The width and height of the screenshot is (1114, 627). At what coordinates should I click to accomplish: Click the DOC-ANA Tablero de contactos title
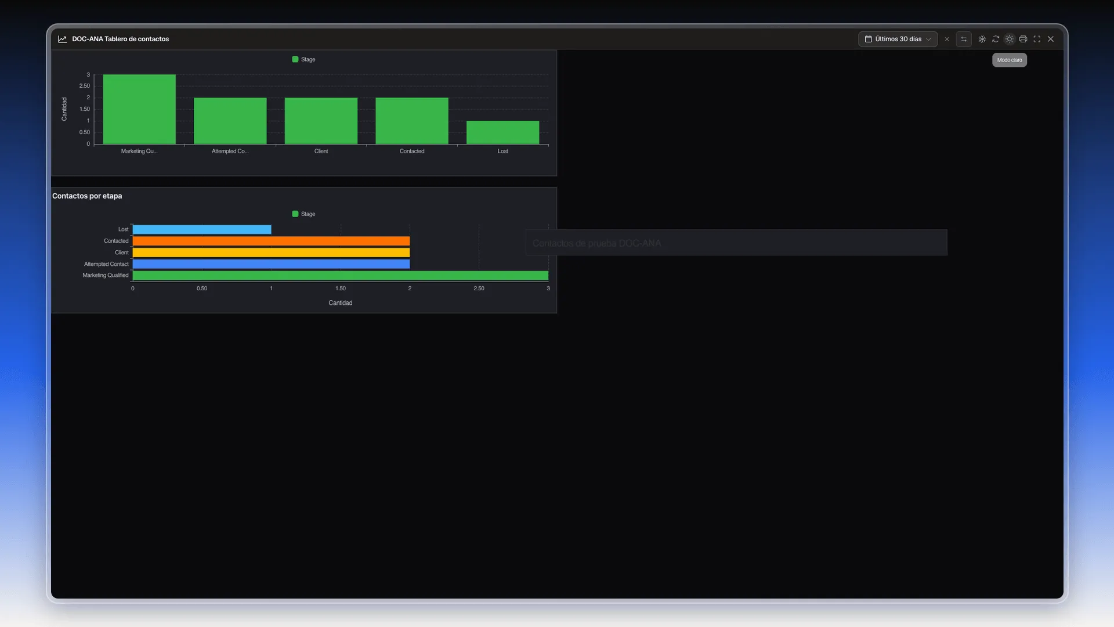pos(120,39)
